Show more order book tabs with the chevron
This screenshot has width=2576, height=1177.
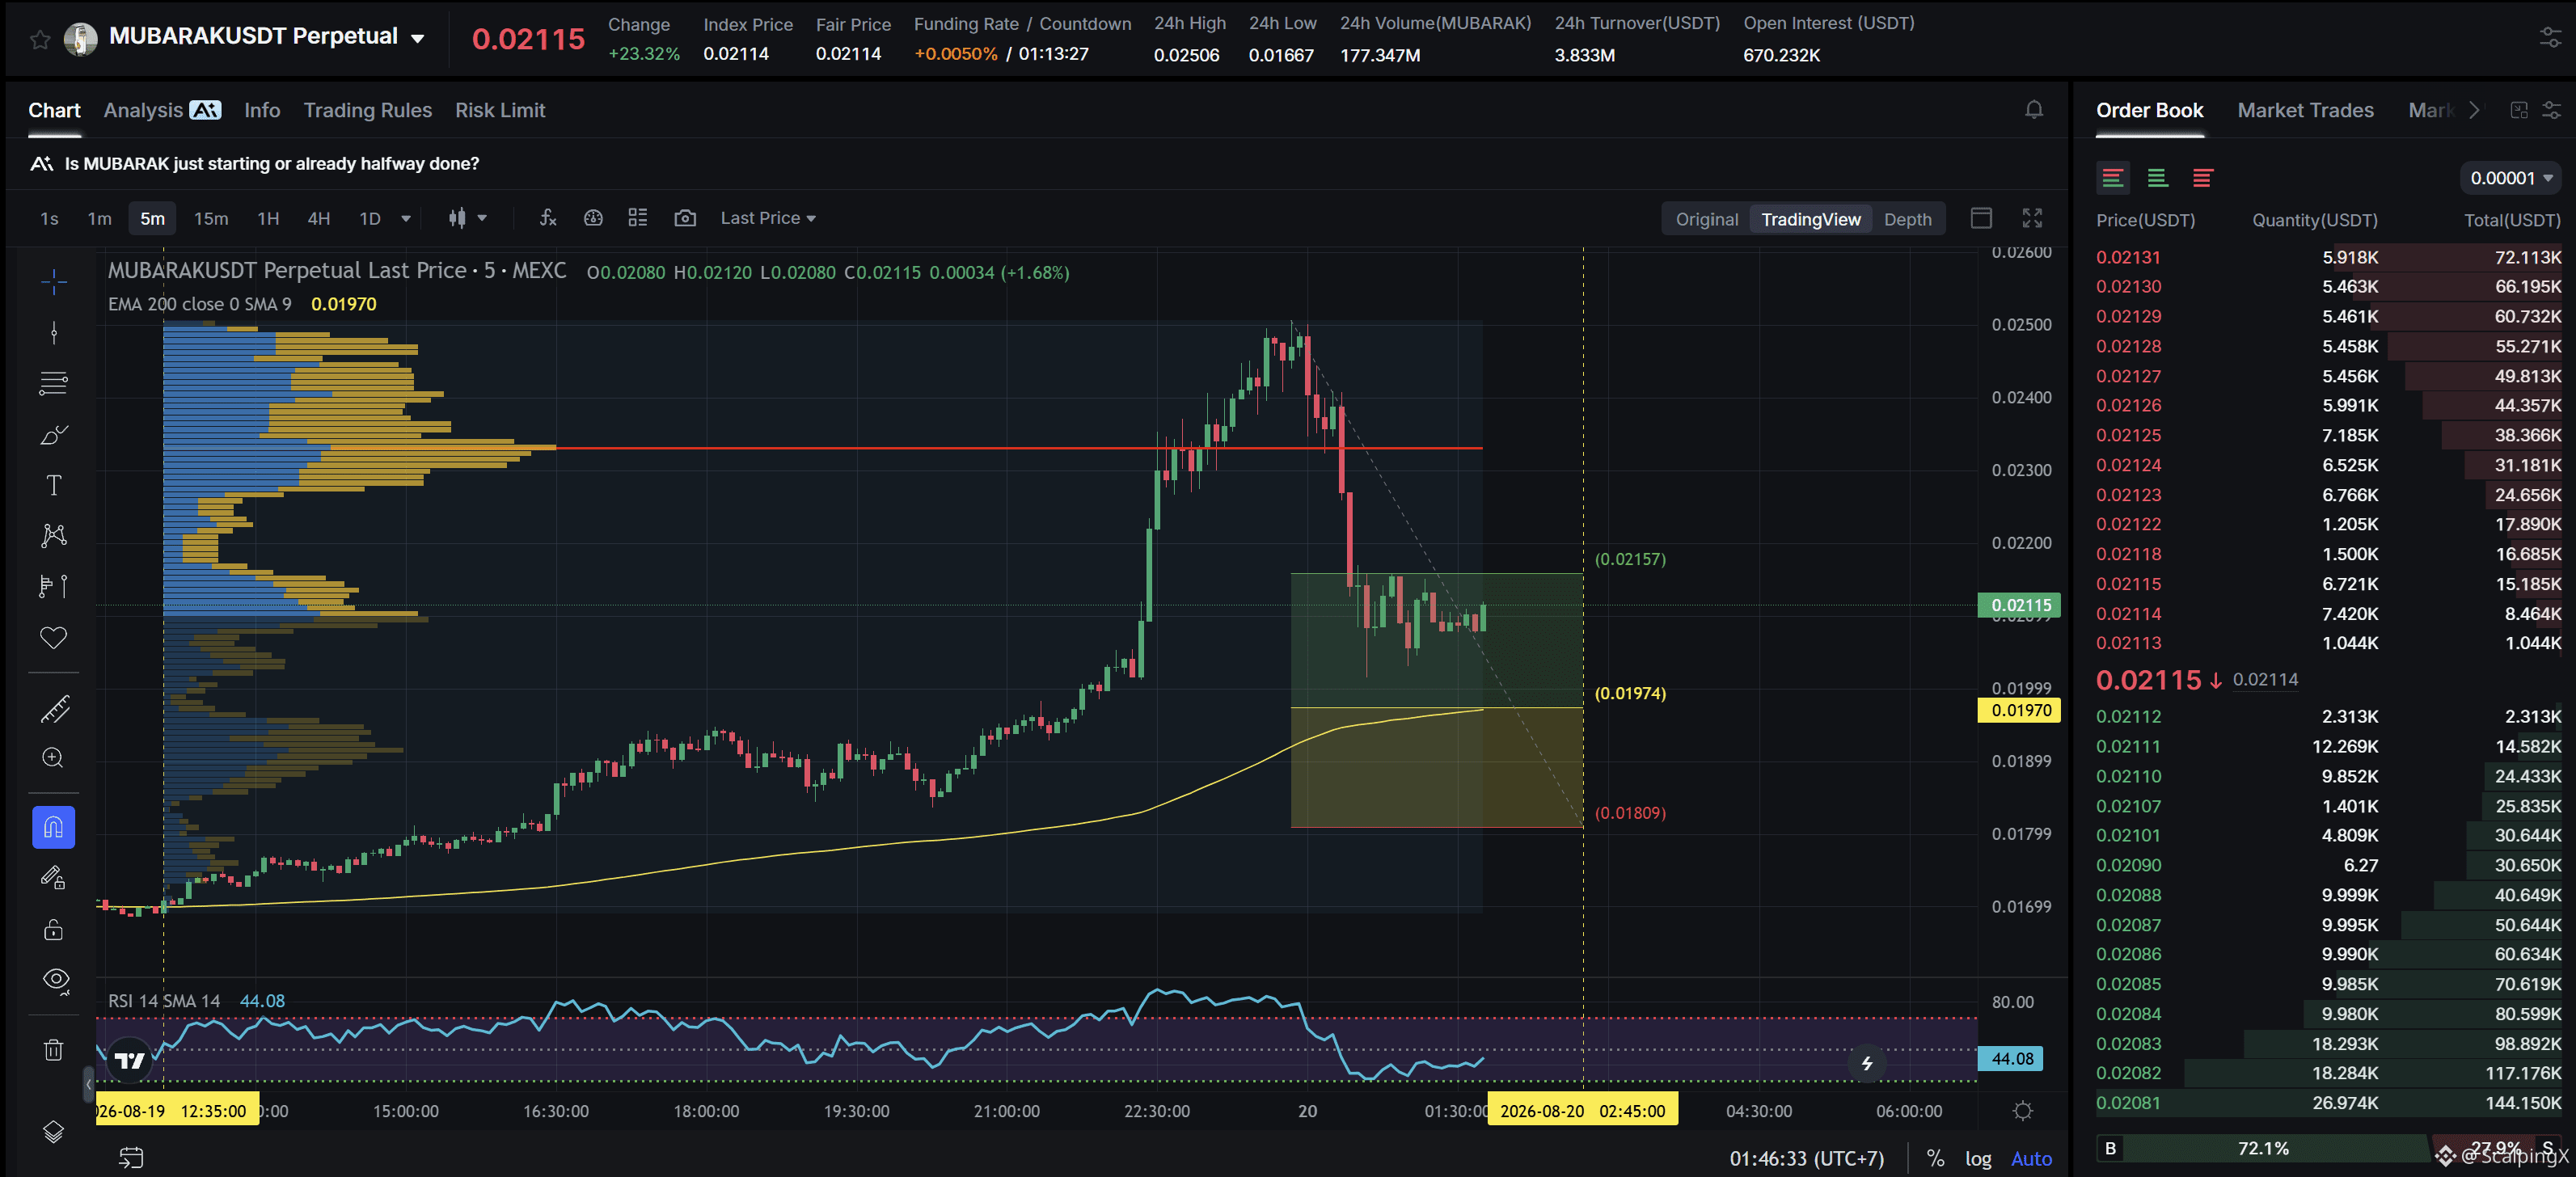coord(2473,110)
